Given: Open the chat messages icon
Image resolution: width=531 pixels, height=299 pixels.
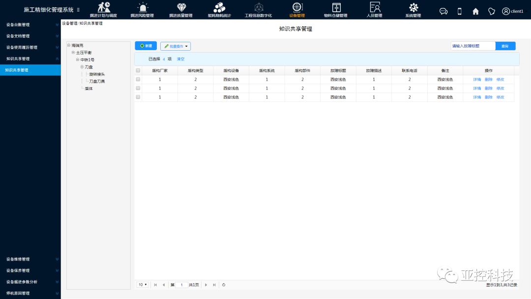Looking at the screenshot, I should click(443, 11).
